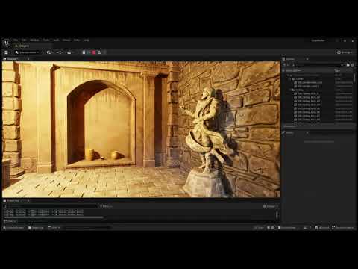Open the Selection Mode dropdown
The image size is (358, 269).
click(27, 52)
